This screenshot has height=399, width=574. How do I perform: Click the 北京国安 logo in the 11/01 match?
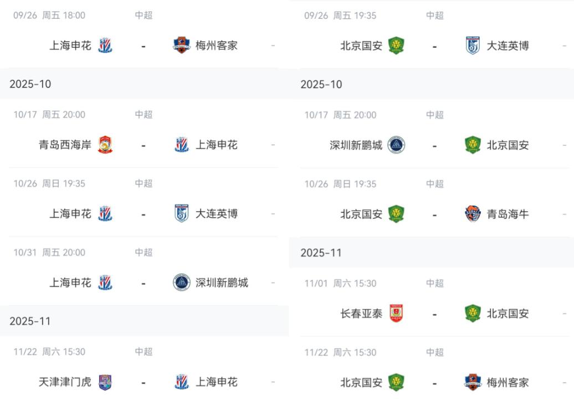[x=473, y=314]
